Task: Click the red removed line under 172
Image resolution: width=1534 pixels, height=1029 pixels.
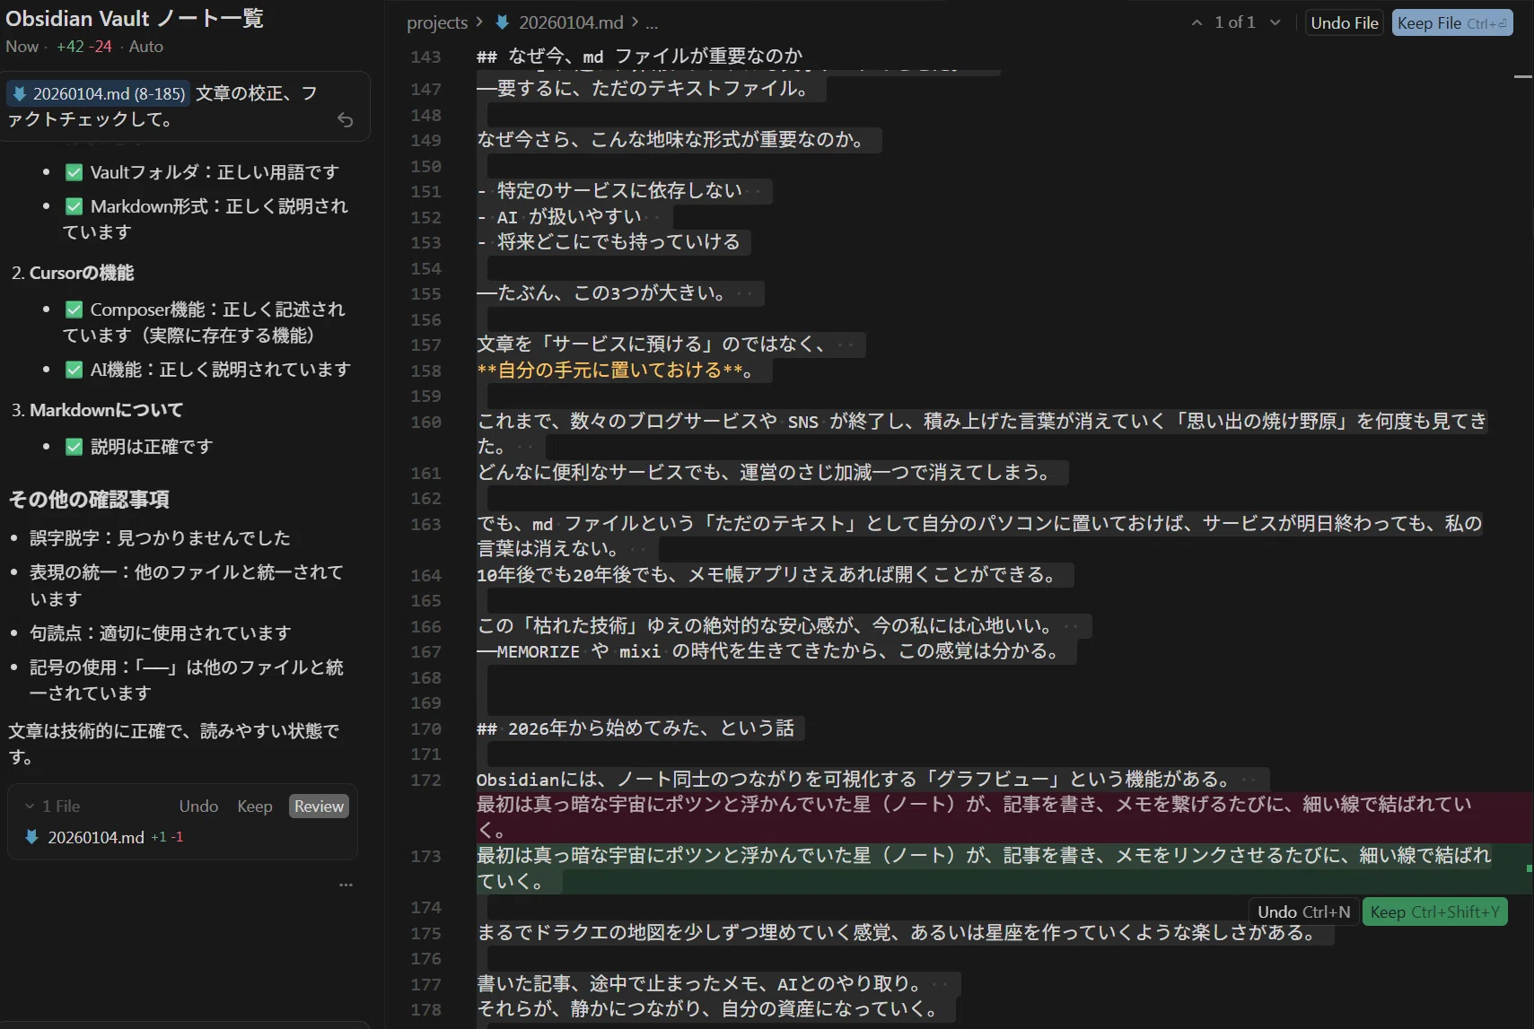Action: click(974, 817)
